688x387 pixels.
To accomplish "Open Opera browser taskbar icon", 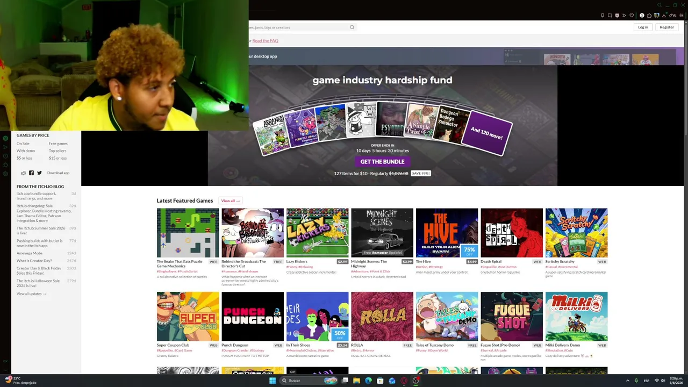I will (x=404, y=381).
